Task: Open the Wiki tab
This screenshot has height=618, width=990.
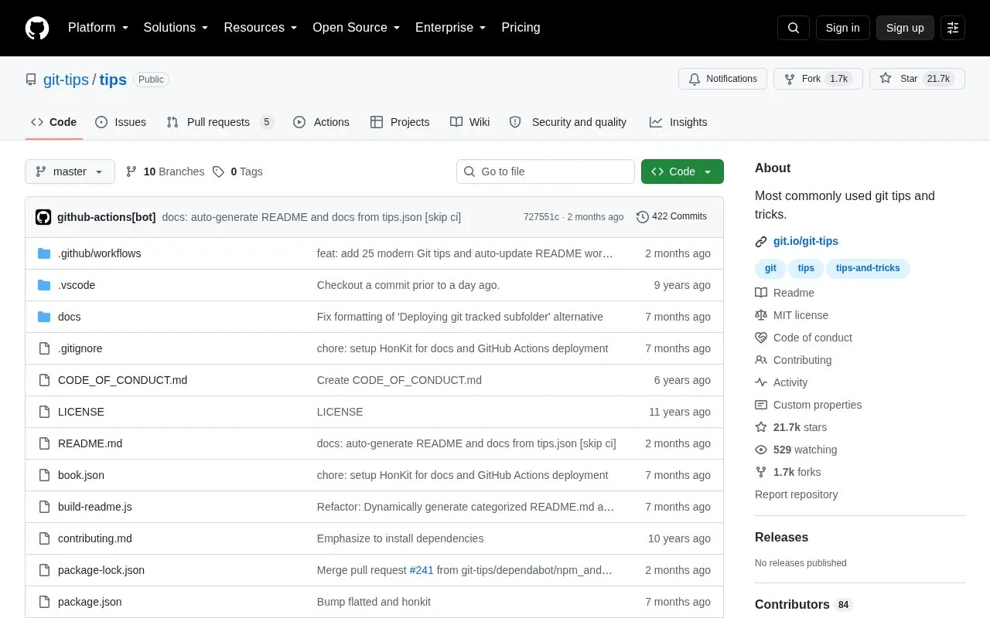Action: [x=470, y=122]
